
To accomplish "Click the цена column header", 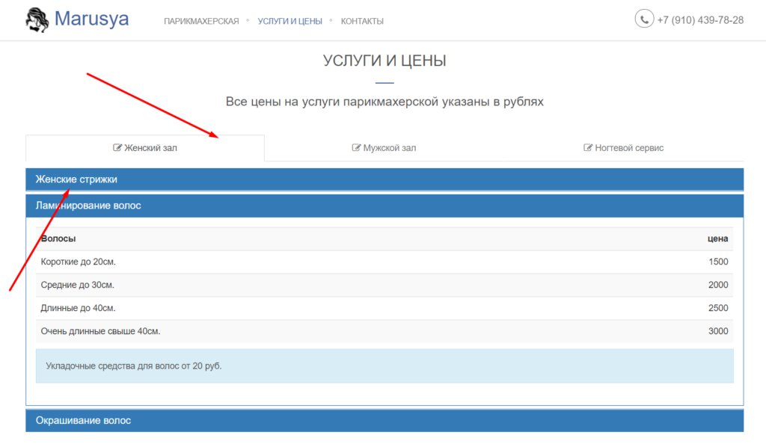I will [717, 238].
